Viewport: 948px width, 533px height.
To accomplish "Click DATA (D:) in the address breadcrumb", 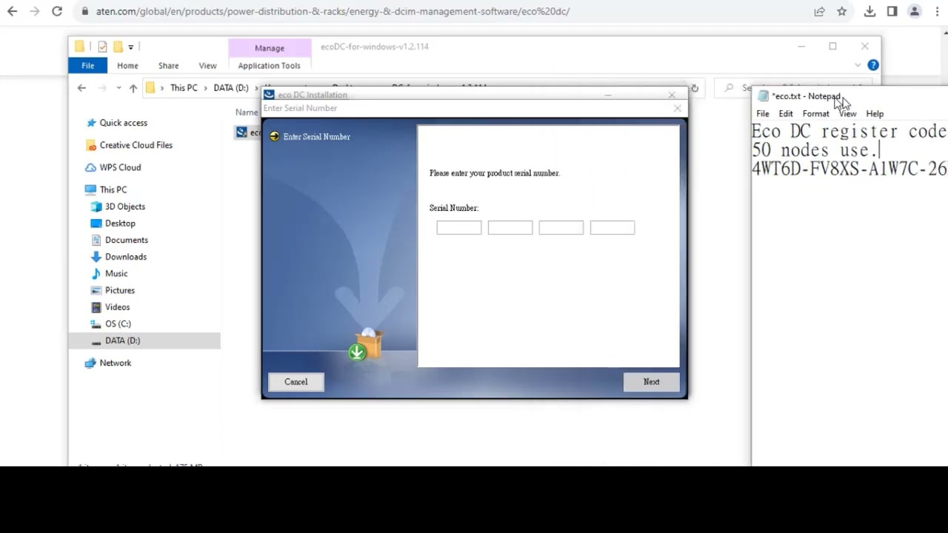I will click(x=231, y=88).
